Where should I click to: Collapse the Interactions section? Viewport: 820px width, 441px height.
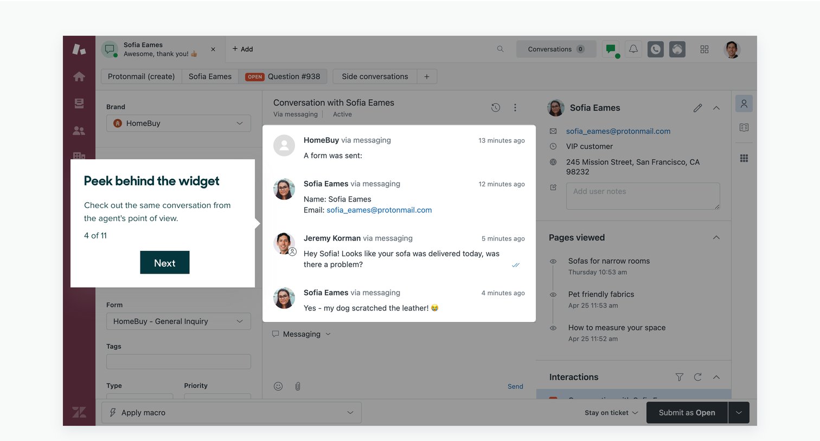[x=716, y=377]
